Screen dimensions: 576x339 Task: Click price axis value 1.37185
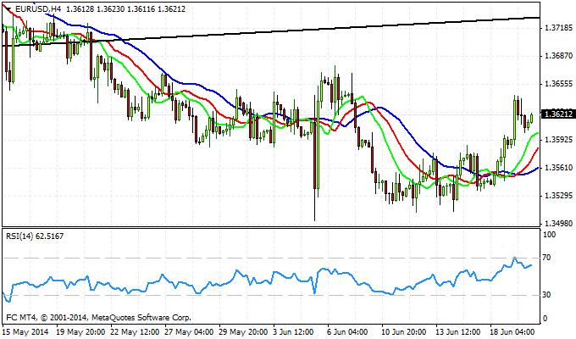(x=559, y=28)
